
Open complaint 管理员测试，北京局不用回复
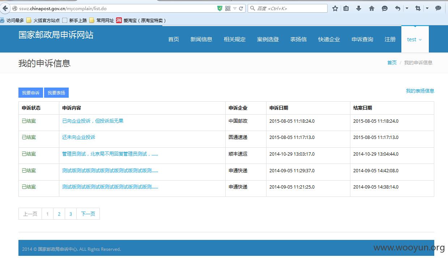[x=110, y=154]
